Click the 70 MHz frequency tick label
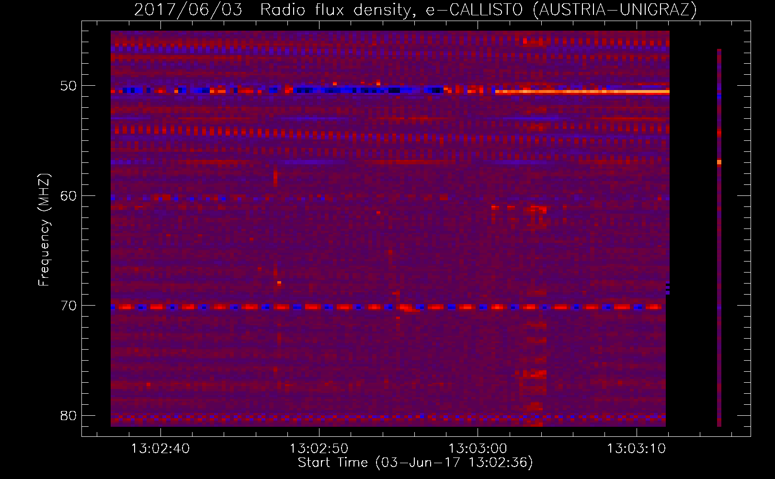This screenshot has height=479, width=775. [68, 306]
